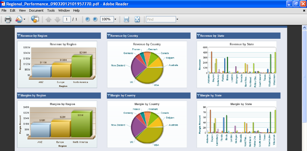This screenshot has height=151, width=307.
Task: Open the Tools menu
Action: pos(51,10)
